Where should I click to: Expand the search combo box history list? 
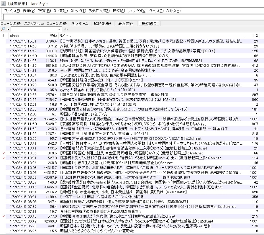[59, 29]
